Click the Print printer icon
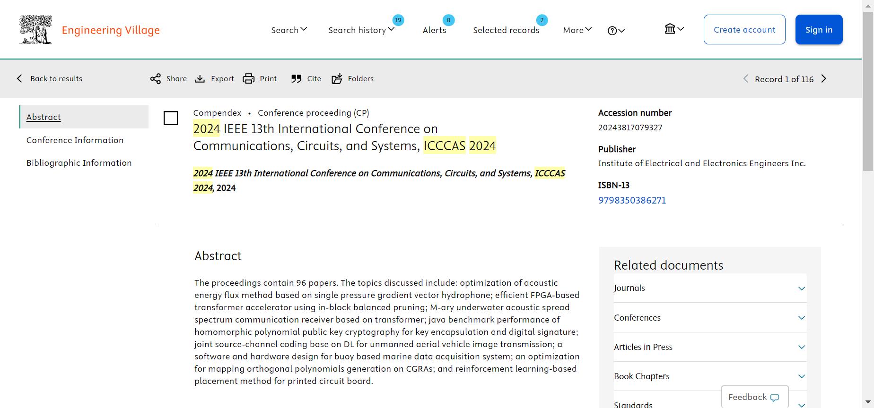This screenshot has height=408, width=874. [248, 78]
